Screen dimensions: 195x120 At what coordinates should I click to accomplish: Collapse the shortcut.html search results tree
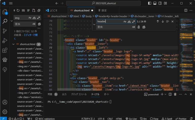coord(14,44)
